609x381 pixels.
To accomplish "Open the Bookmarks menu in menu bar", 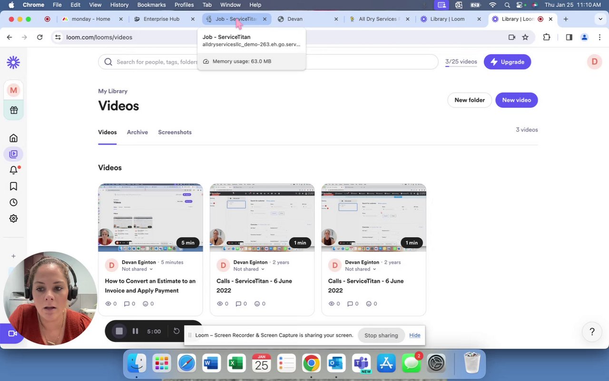I will pos(151,5).
